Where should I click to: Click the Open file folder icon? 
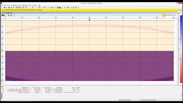point(4,7)
